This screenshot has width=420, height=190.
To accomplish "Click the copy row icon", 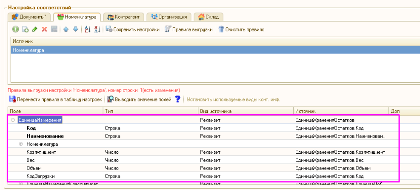I will [25, 29].
